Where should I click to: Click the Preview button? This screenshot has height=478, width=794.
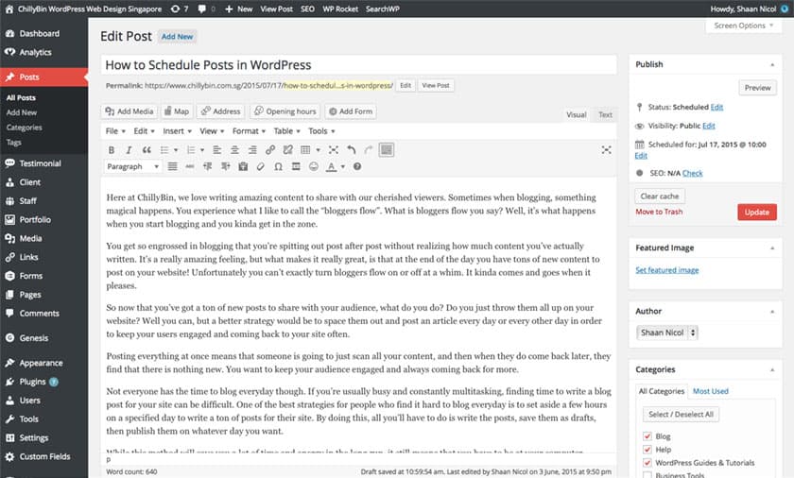click(757, 88)
